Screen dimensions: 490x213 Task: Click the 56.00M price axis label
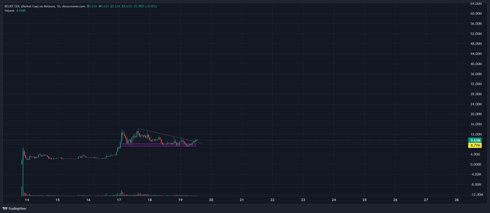(476, 24)
